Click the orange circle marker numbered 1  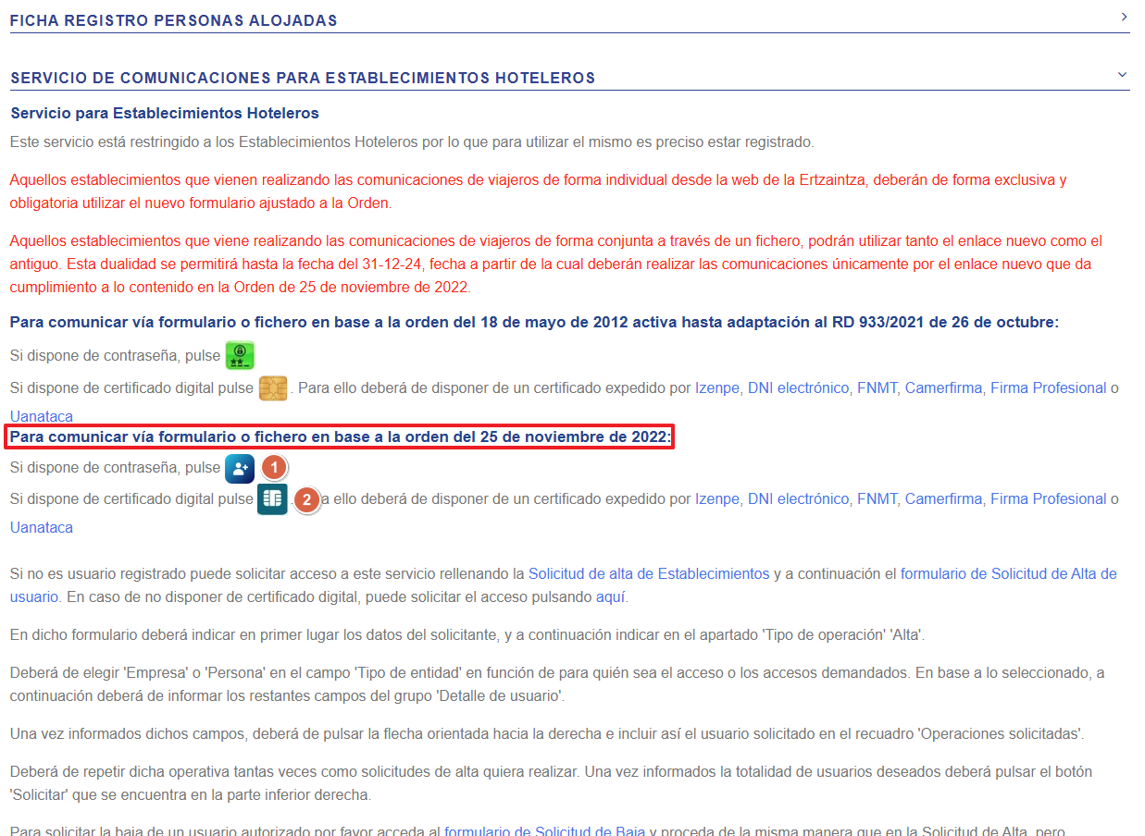(274, 468)
